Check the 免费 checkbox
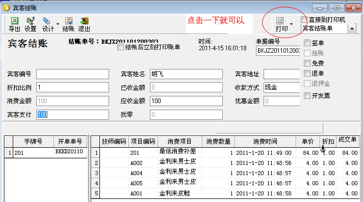This screenshot has height=202, width=363. [307, 63]
